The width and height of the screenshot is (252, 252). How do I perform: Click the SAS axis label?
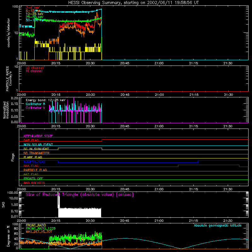[3, 205]
